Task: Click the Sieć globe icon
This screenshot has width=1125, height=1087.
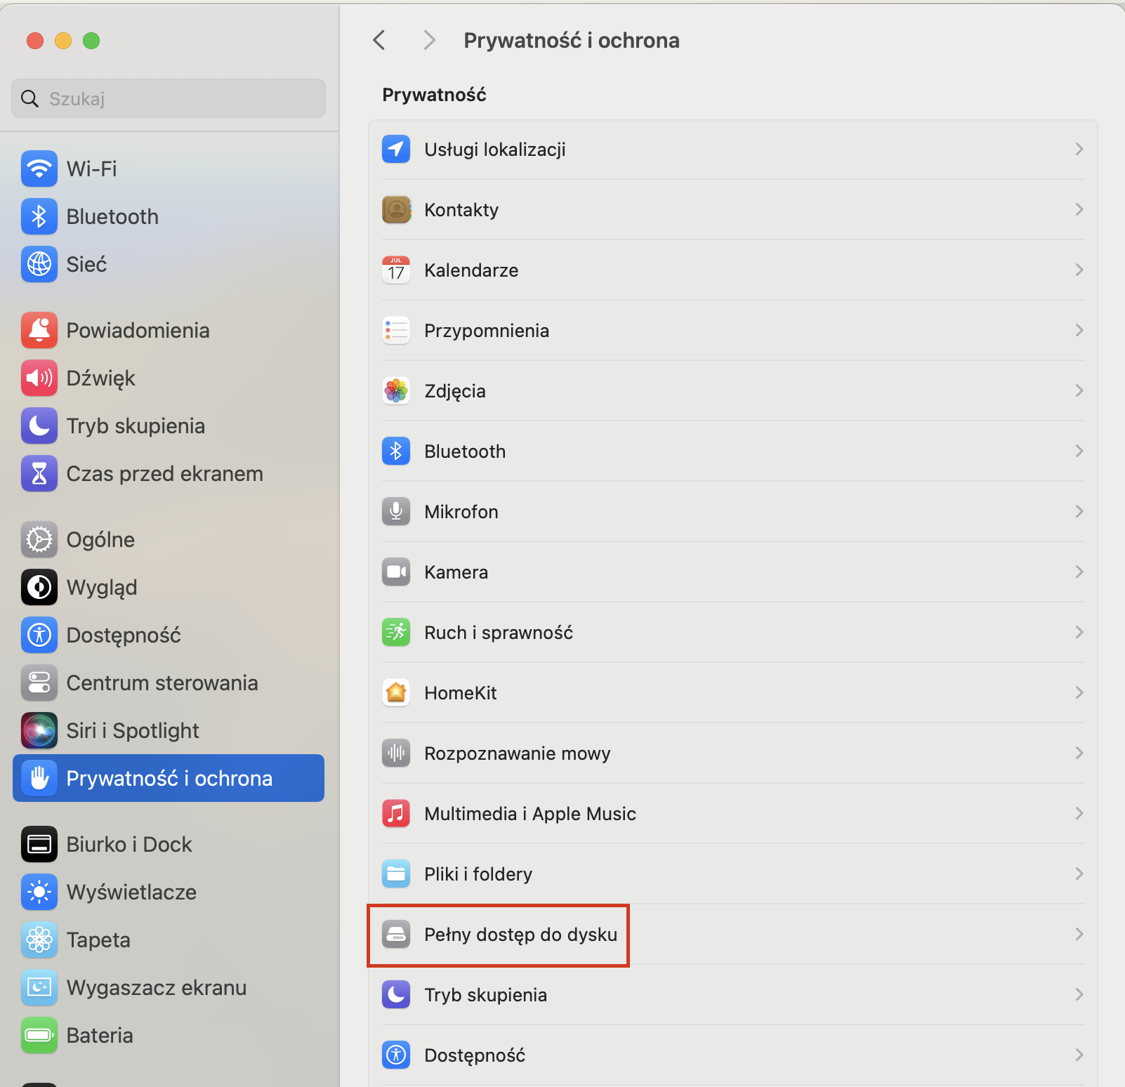Action: pos(39,264)
